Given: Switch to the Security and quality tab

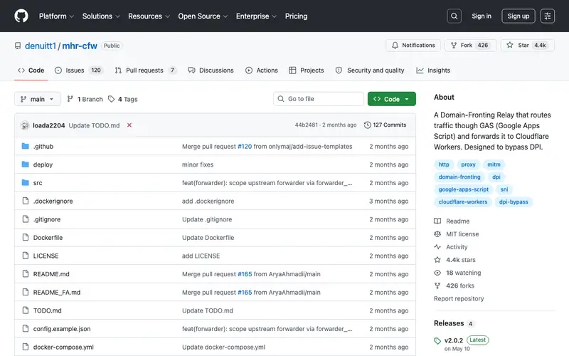Looking at the screenshot, I should pos(370,70).
